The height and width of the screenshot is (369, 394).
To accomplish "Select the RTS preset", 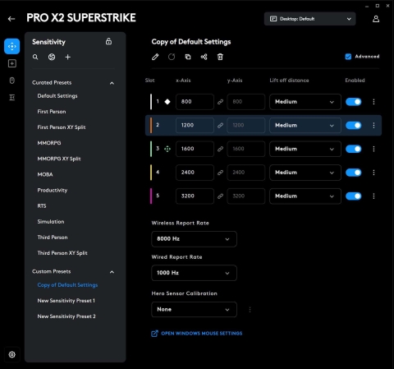I will tap(42, 205).
